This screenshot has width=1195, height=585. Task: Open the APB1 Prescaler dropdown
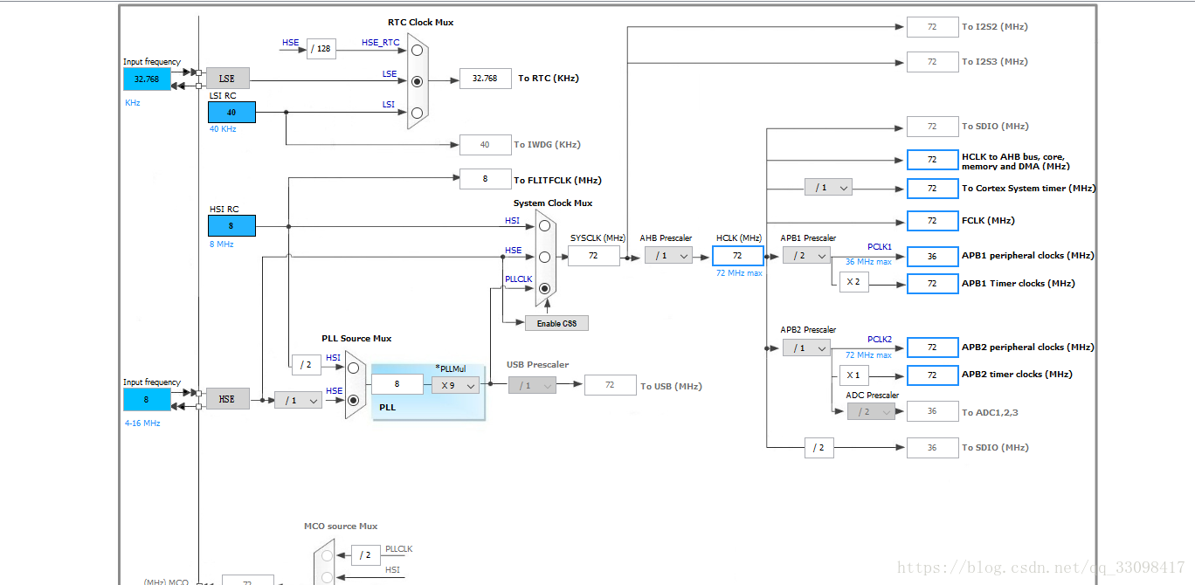pos(806,255)
